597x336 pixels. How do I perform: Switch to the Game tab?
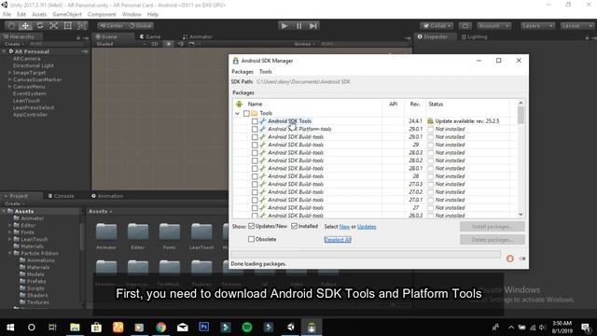pyautogui.click(x=150, y=36)
